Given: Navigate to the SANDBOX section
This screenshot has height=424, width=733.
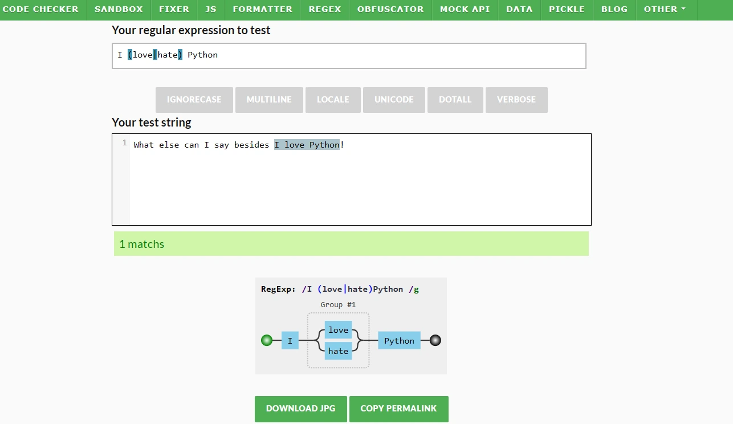Looking at the screenshot, I should 118,9.
